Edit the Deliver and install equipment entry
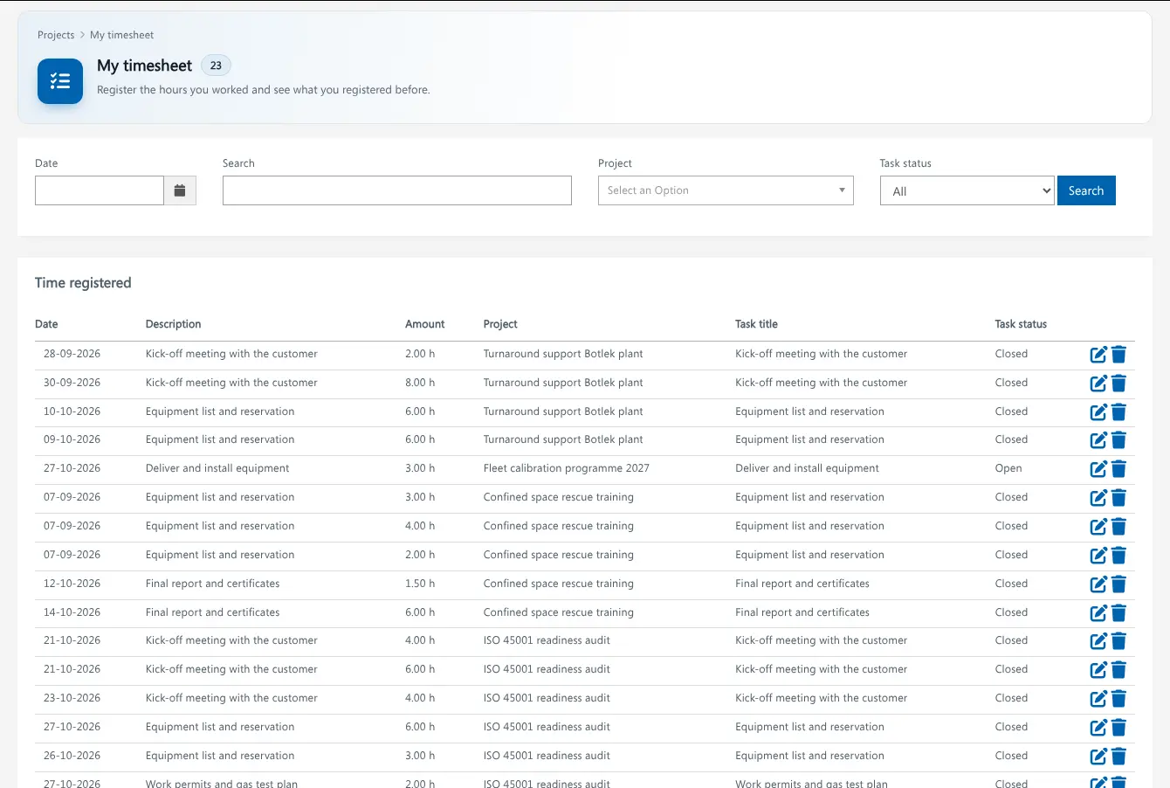The height and width of the screenshot is (788, 1170). [1098, 469]
